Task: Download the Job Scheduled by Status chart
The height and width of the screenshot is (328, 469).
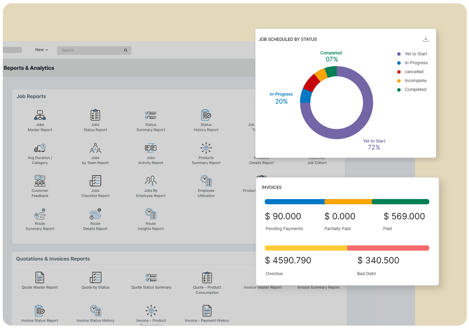Action: tap(426, 39)
